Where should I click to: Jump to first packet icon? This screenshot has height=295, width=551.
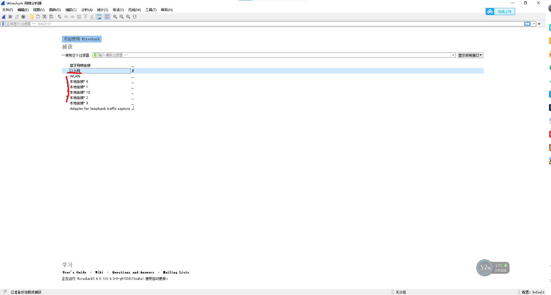pos(86,17)
